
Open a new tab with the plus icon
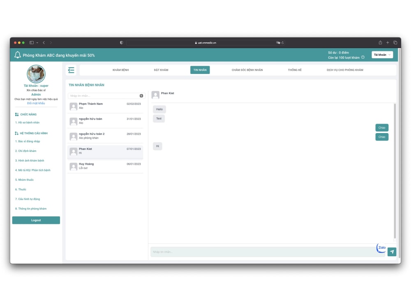pyautogui.click(x=388, y=42)
